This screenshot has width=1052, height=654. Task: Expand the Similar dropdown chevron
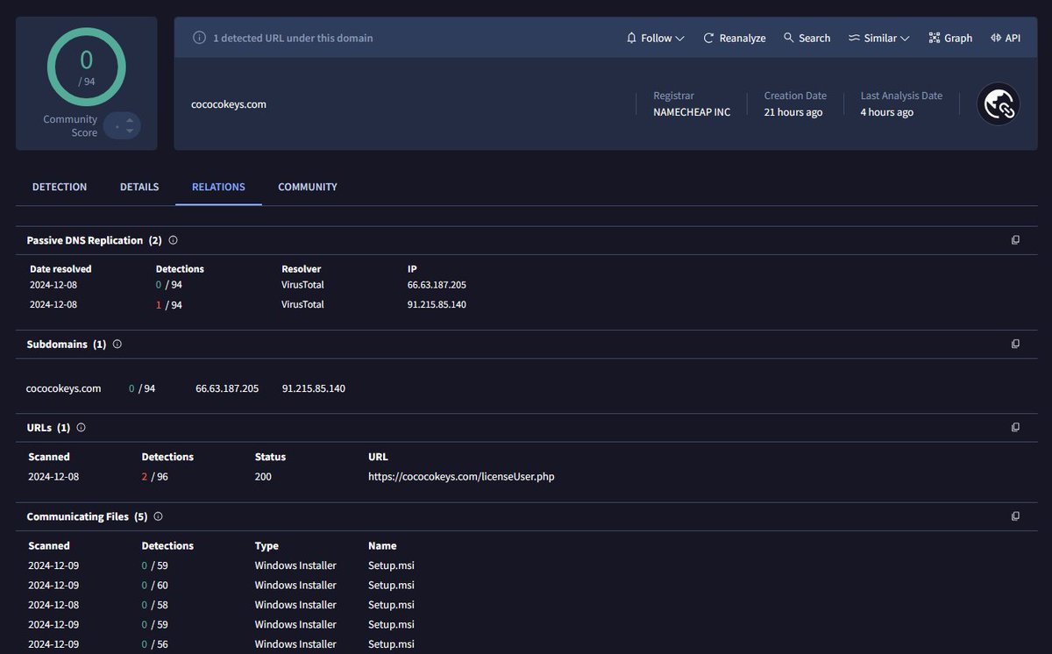click(906, 39)
